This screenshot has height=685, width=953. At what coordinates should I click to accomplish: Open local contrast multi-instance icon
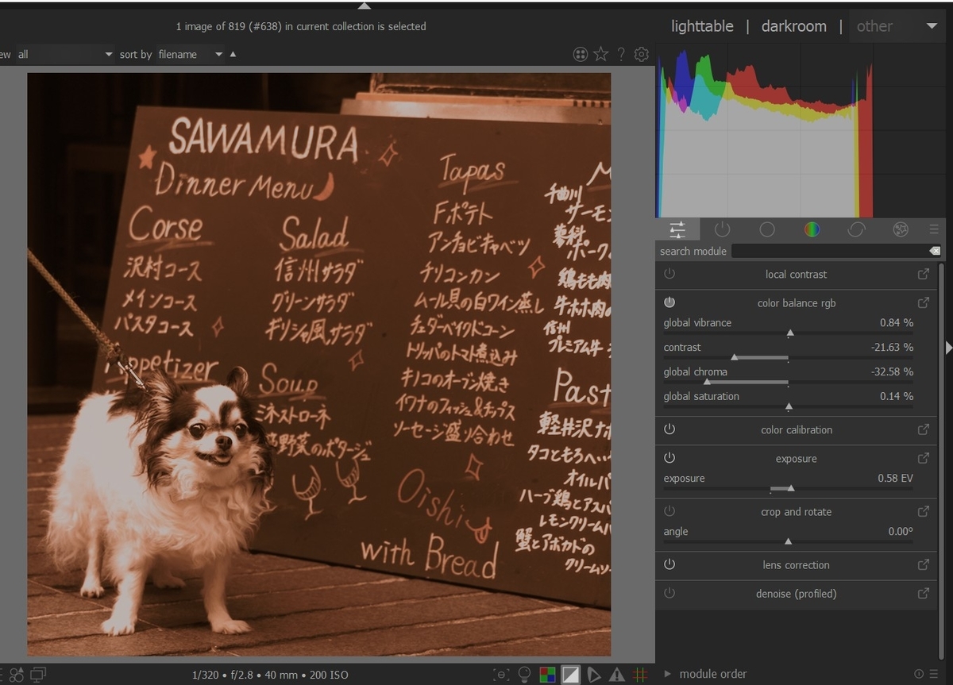click(x=924, y=274)
